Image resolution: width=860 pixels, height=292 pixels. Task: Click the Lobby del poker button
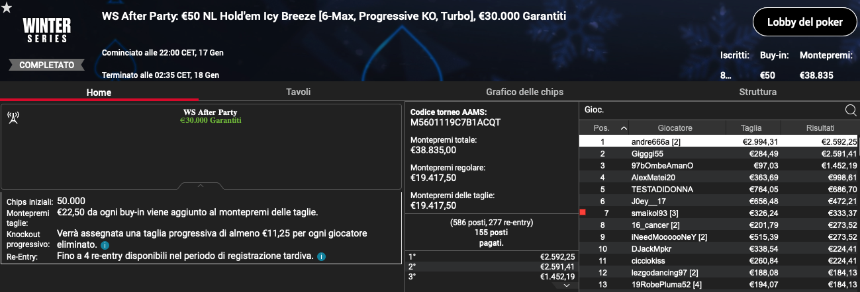coord(804,22)
